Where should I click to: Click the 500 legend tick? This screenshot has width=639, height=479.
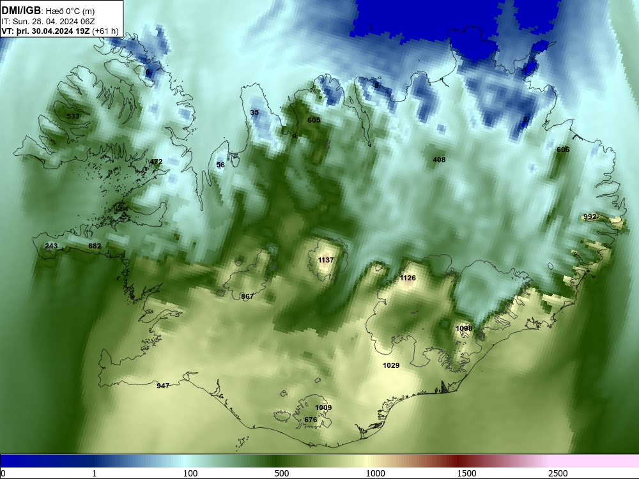coord(282,473)
